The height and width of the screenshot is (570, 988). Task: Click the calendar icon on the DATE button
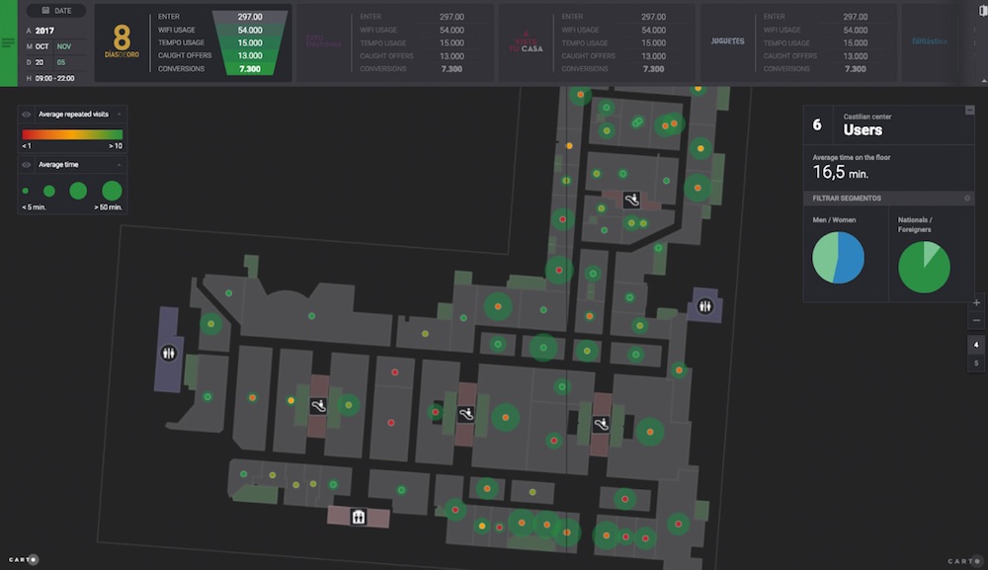click(45, 10)
